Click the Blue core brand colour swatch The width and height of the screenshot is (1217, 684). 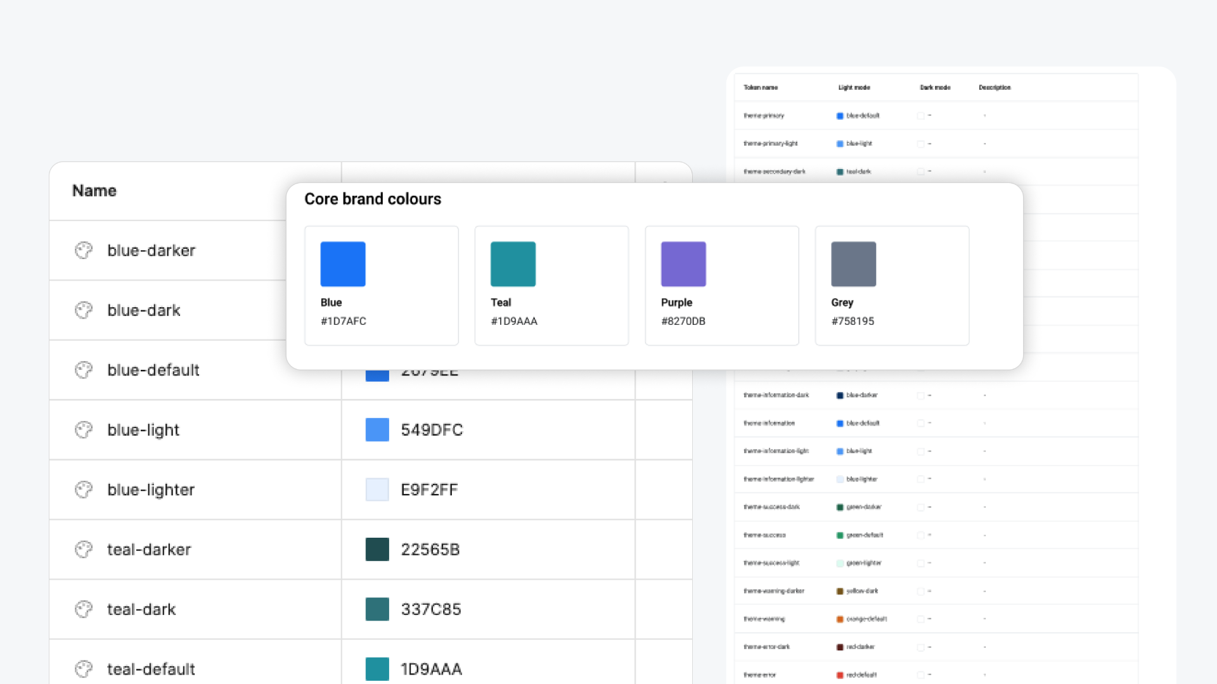click(x=343, y=263)
